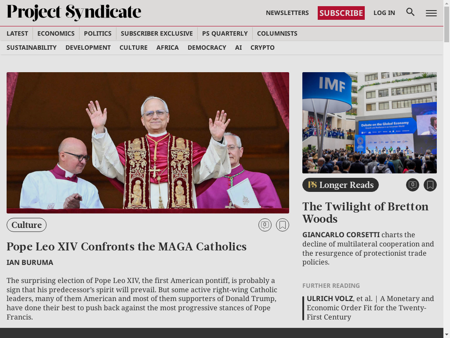
Task: Open the search magnifier icon
Action: tap(410, 12)
